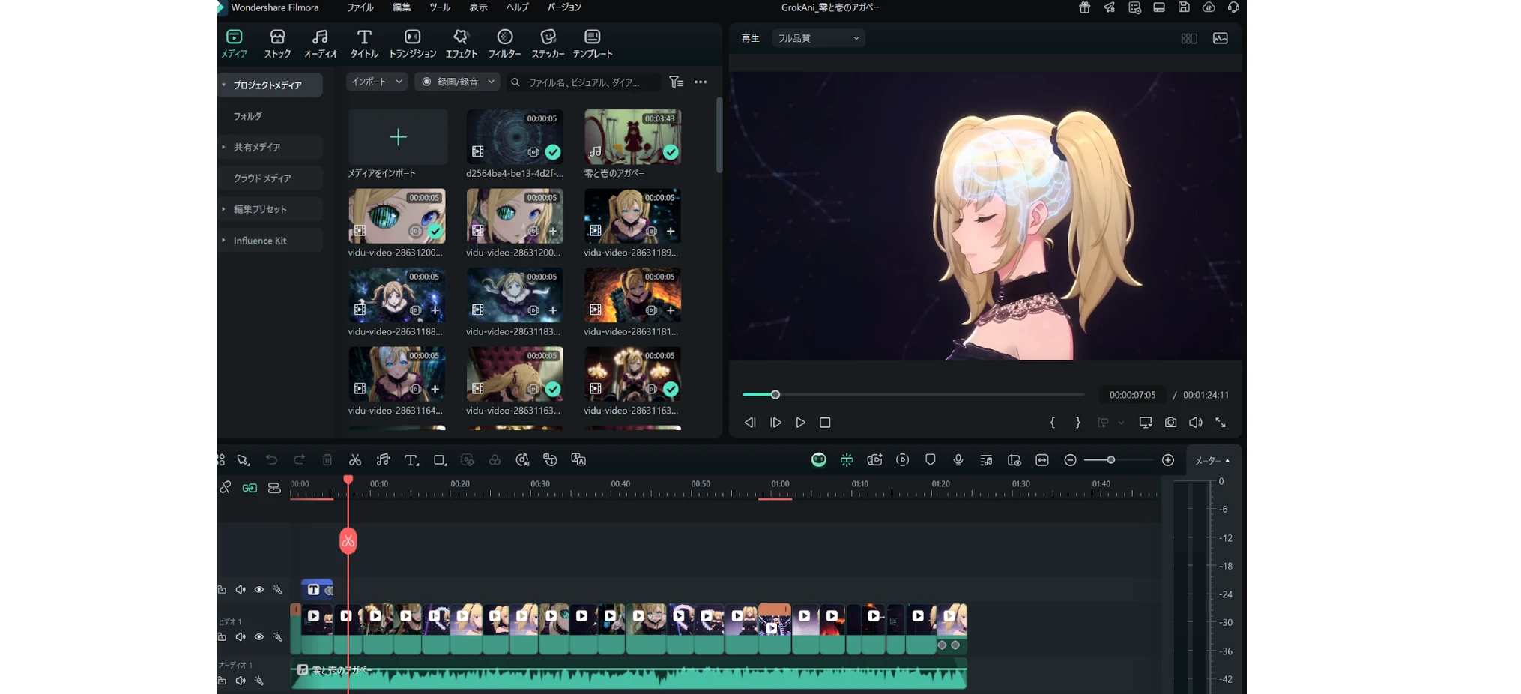Screen dimensions: 1521x694
Task: Click the メディアをインポート plus tile
Action: (398, 137)
